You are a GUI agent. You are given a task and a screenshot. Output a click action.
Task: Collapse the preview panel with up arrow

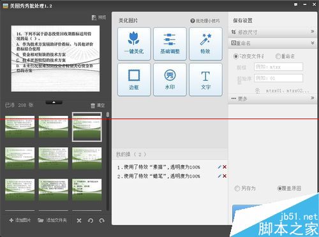click(x=54, y=103)
